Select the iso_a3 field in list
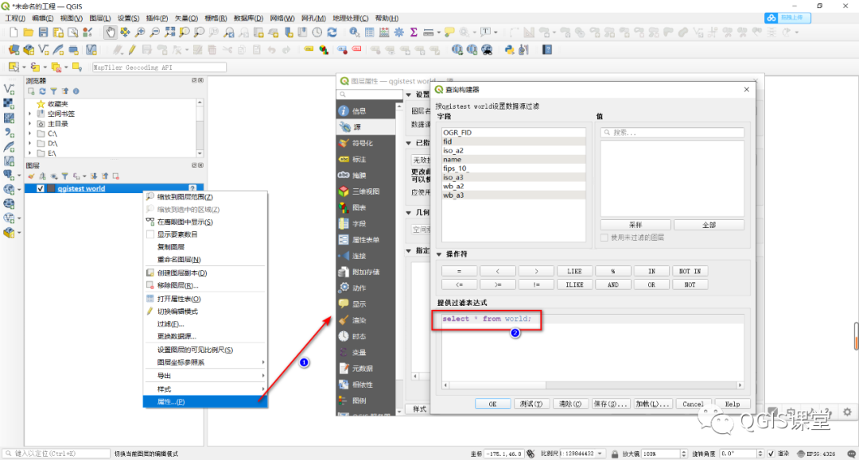The width and height of the screenshot is (859, 460). tap(513, 177)
